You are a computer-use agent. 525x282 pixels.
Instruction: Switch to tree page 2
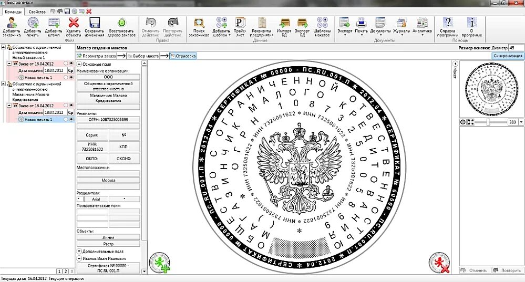66,271
